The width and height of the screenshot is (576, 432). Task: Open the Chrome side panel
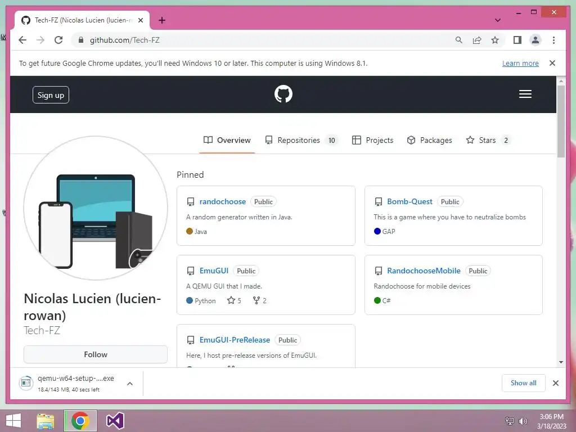tap(517, 40)
